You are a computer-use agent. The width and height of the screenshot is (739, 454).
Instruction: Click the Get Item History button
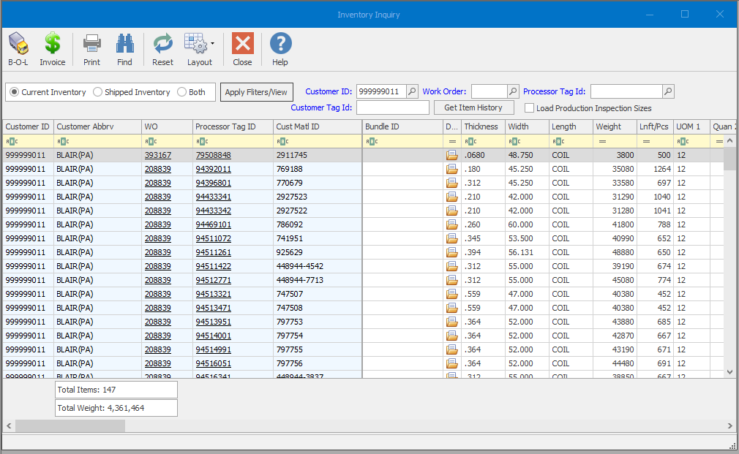pyautogui.click(x=473, y=107)
